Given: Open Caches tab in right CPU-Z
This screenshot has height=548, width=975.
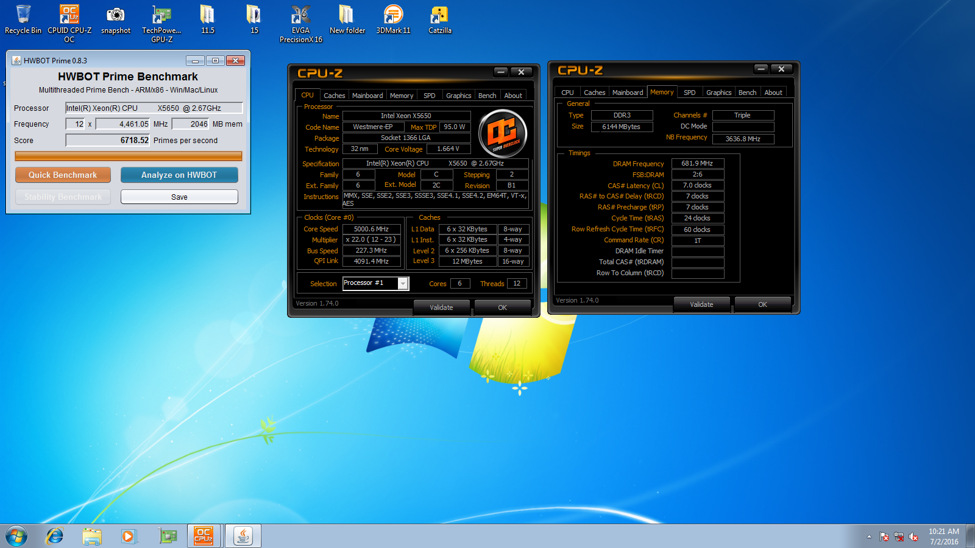Looking at the screenshot, I should click(x=594, y=93).
